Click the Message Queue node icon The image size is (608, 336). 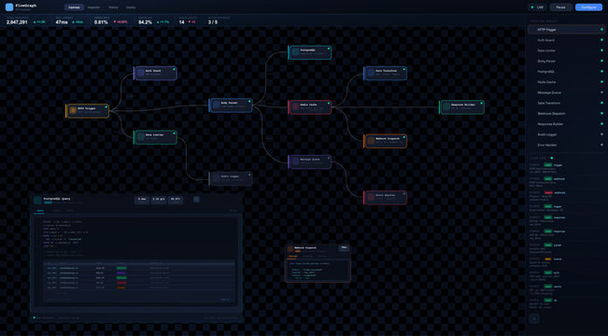click(295, 161)
